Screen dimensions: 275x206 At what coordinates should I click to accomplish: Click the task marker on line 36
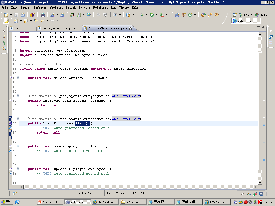tap(10, 174)
